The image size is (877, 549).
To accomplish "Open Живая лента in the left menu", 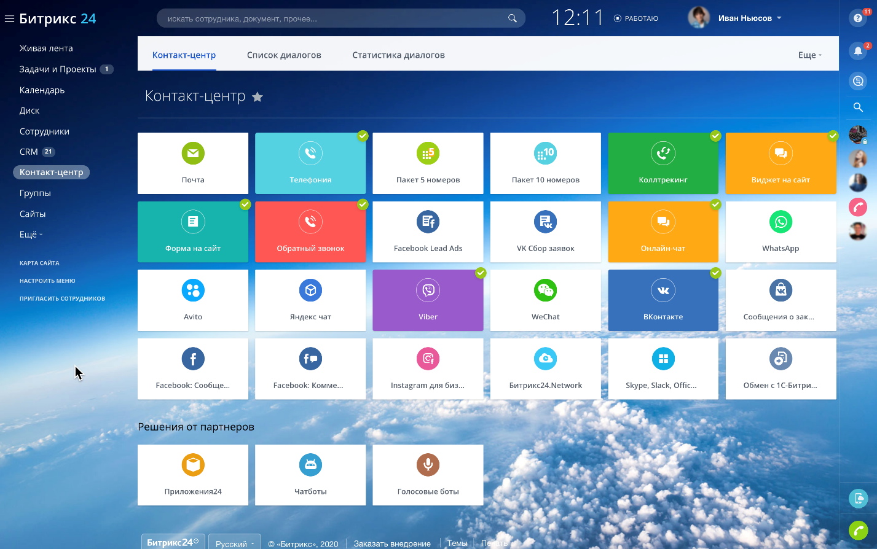I will pos(46,49).
